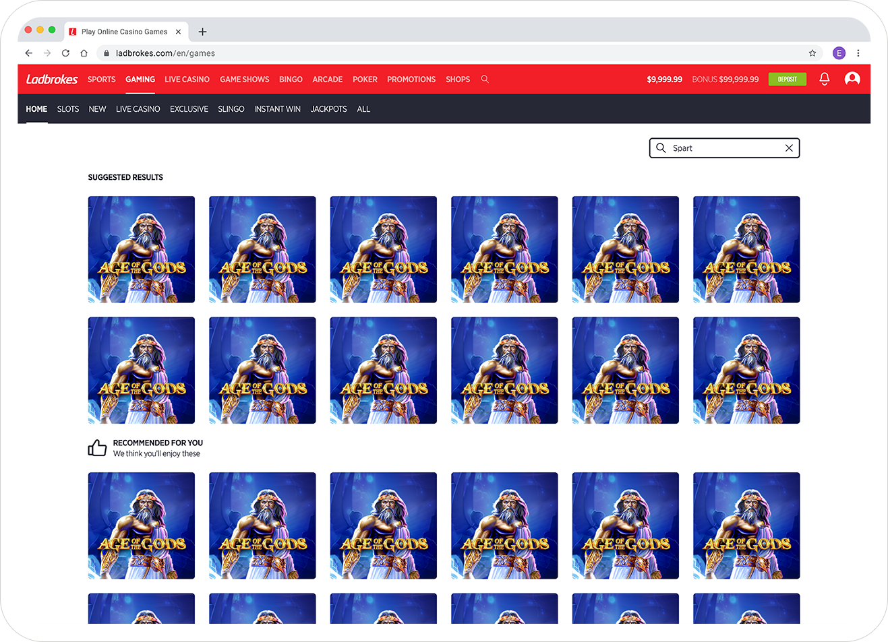Click the browser back arrow
The width and height of the screenshot is (888, 642).
pos(28,53)
